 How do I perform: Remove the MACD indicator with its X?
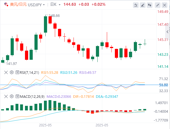(6, 96)
